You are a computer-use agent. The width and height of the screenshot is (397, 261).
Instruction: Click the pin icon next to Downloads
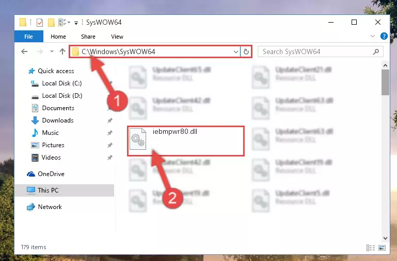(x=109, y=120)
